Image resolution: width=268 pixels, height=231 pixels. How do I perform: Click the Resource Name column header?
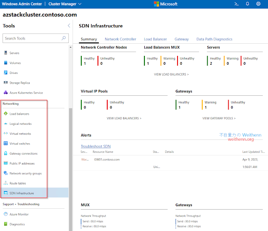(103, 152)
